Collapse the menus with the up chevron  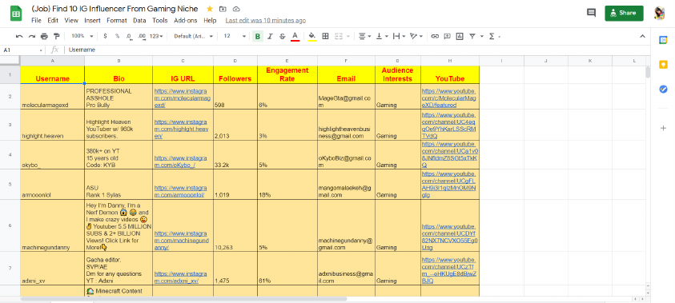(x=643, y=37)
